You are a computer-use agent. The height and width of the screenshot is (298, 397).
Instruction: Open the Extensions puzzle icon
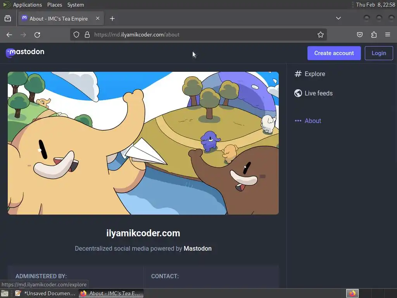(x=374, y=35)
